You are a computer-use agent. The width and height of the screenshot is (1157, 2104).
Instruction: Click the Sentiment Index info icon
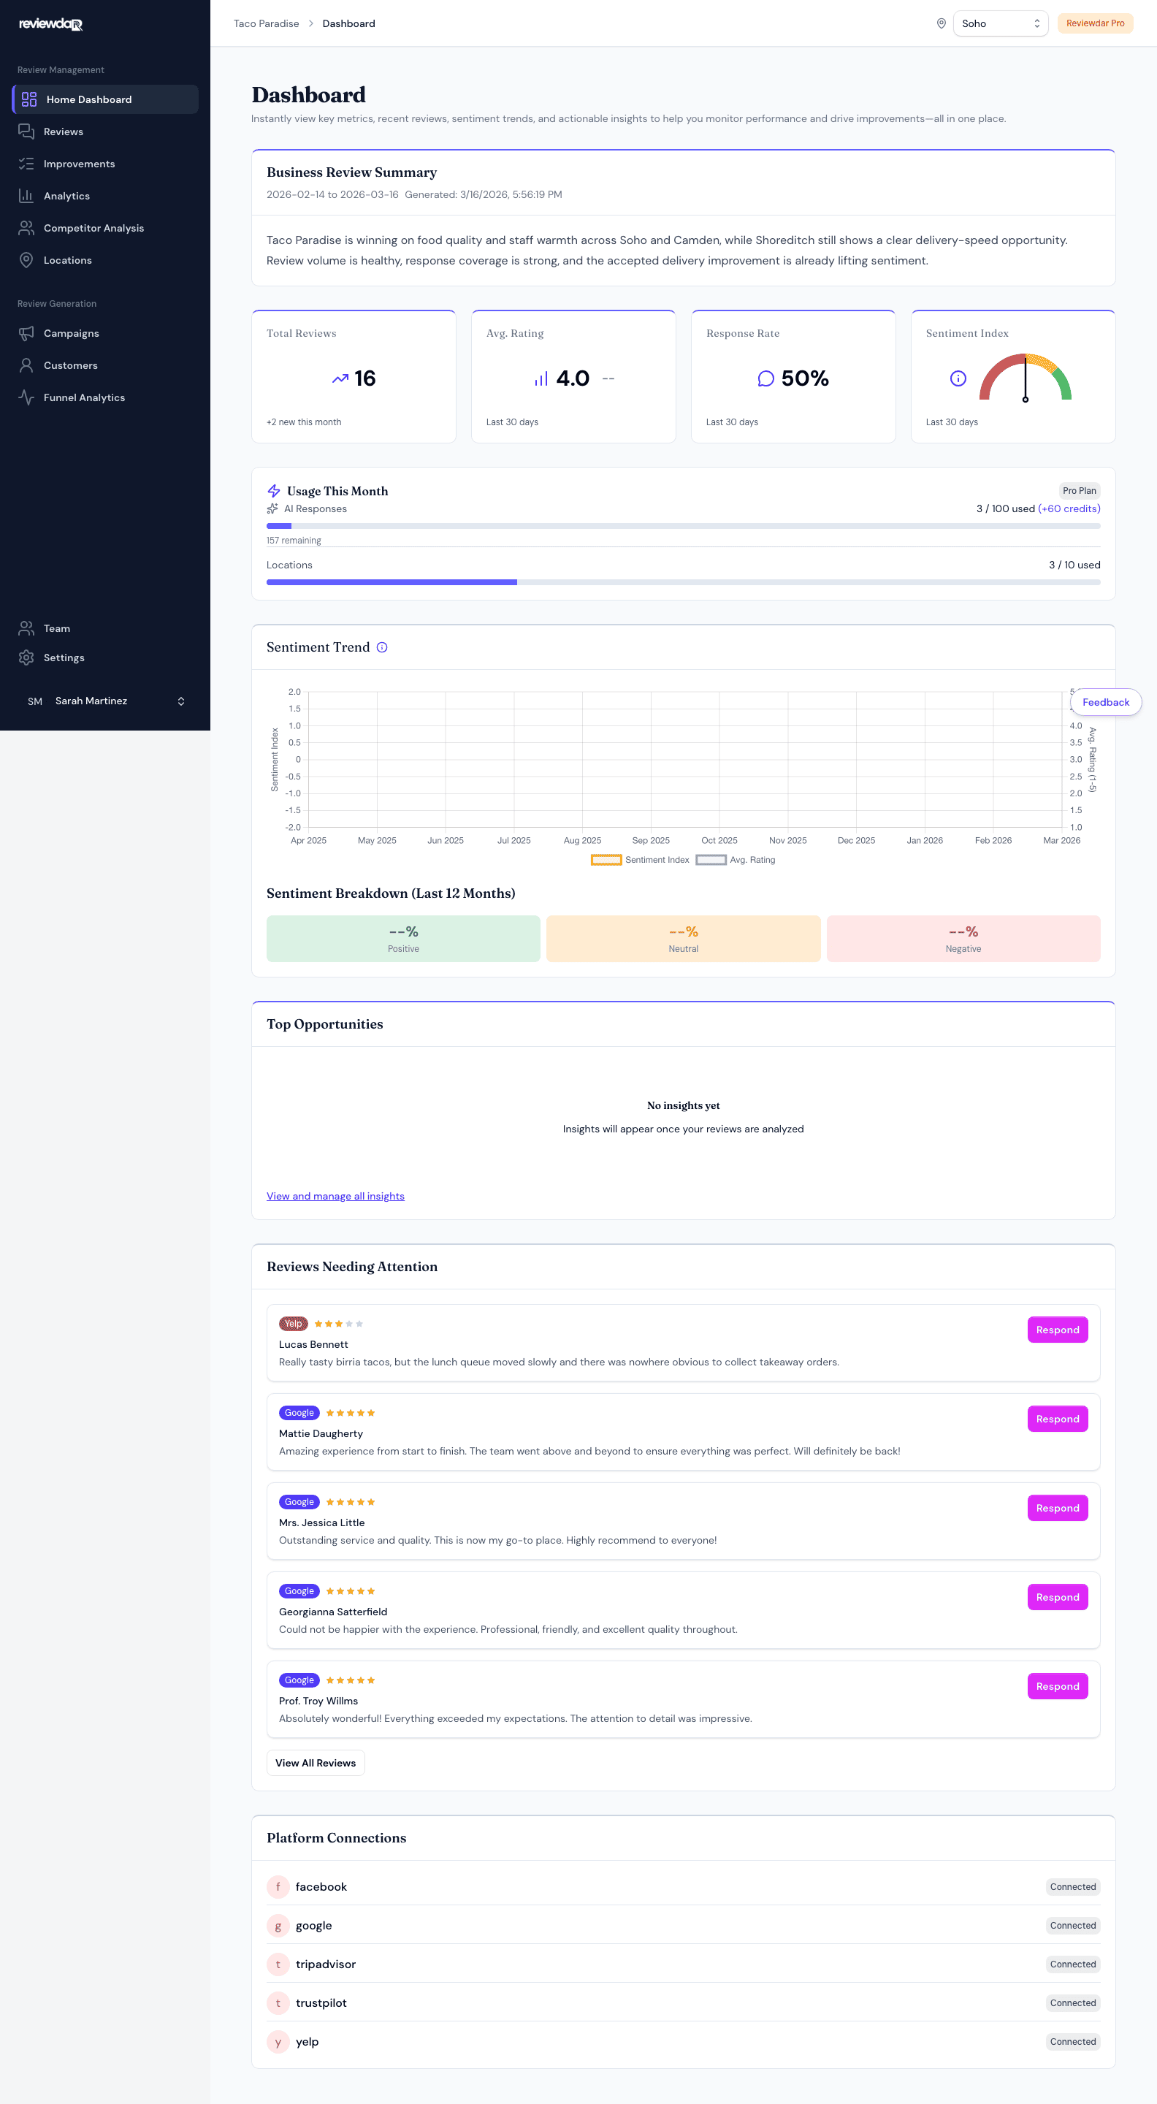point(958,378)
